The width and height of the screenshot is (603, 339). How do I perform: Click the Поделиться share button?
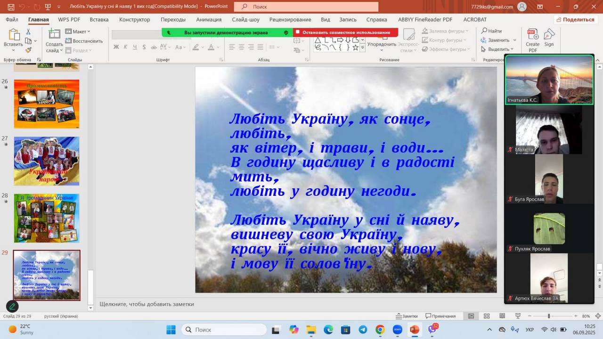(x=575, y=19)
